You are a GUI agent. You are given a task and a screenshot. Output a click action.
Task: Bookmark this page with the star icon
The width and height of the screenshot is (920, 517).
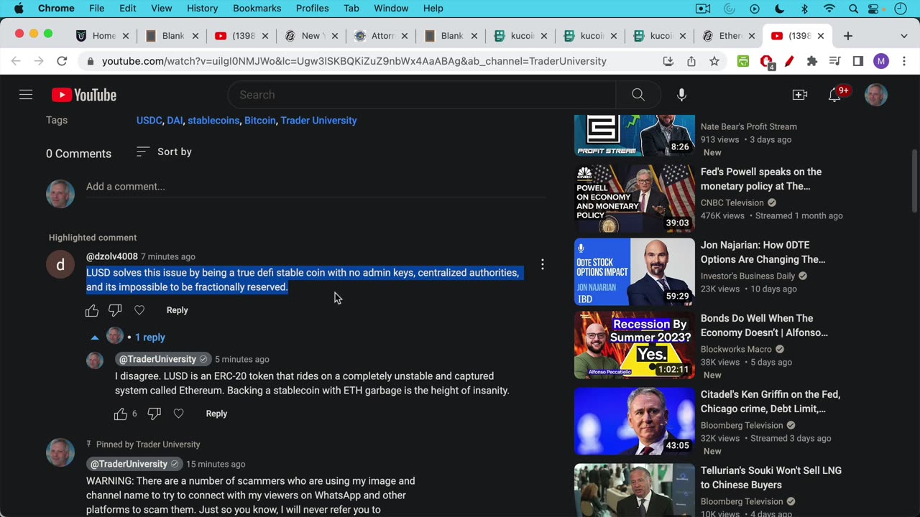[x=714, y=61]
